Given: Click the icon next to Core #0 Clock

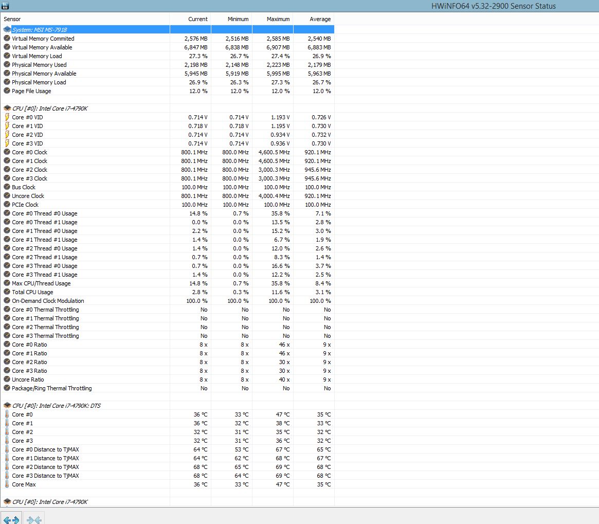Looking at the screenshot, I should 7,152.
